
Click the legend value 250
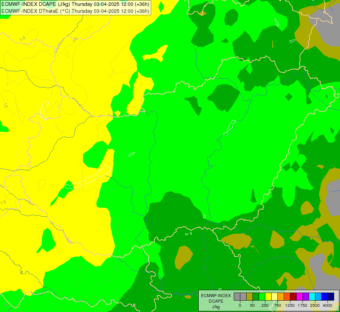[x=265, y=305]
